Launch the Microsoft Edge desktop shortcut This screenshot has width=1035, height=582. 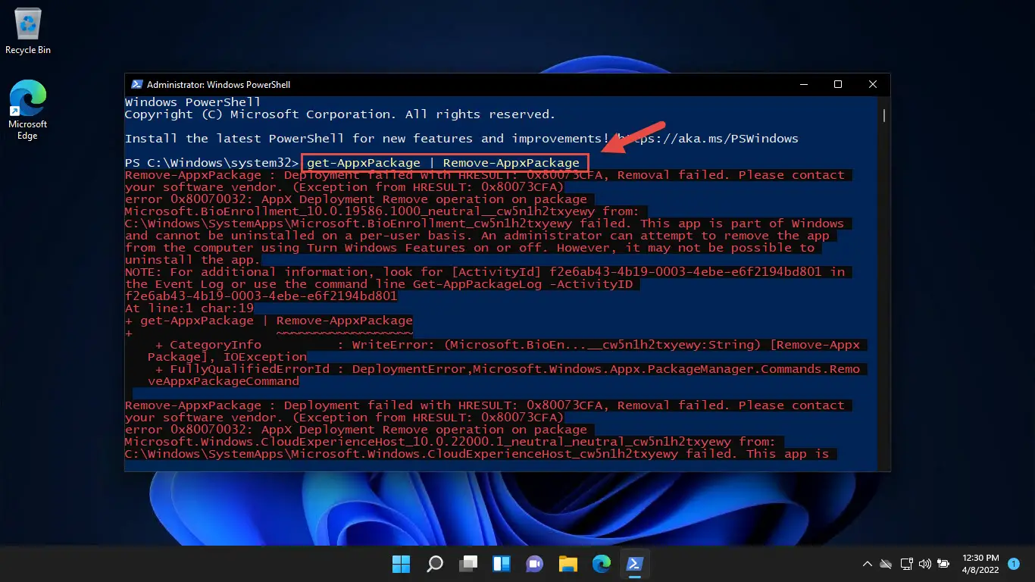click(x=28, y=110)
